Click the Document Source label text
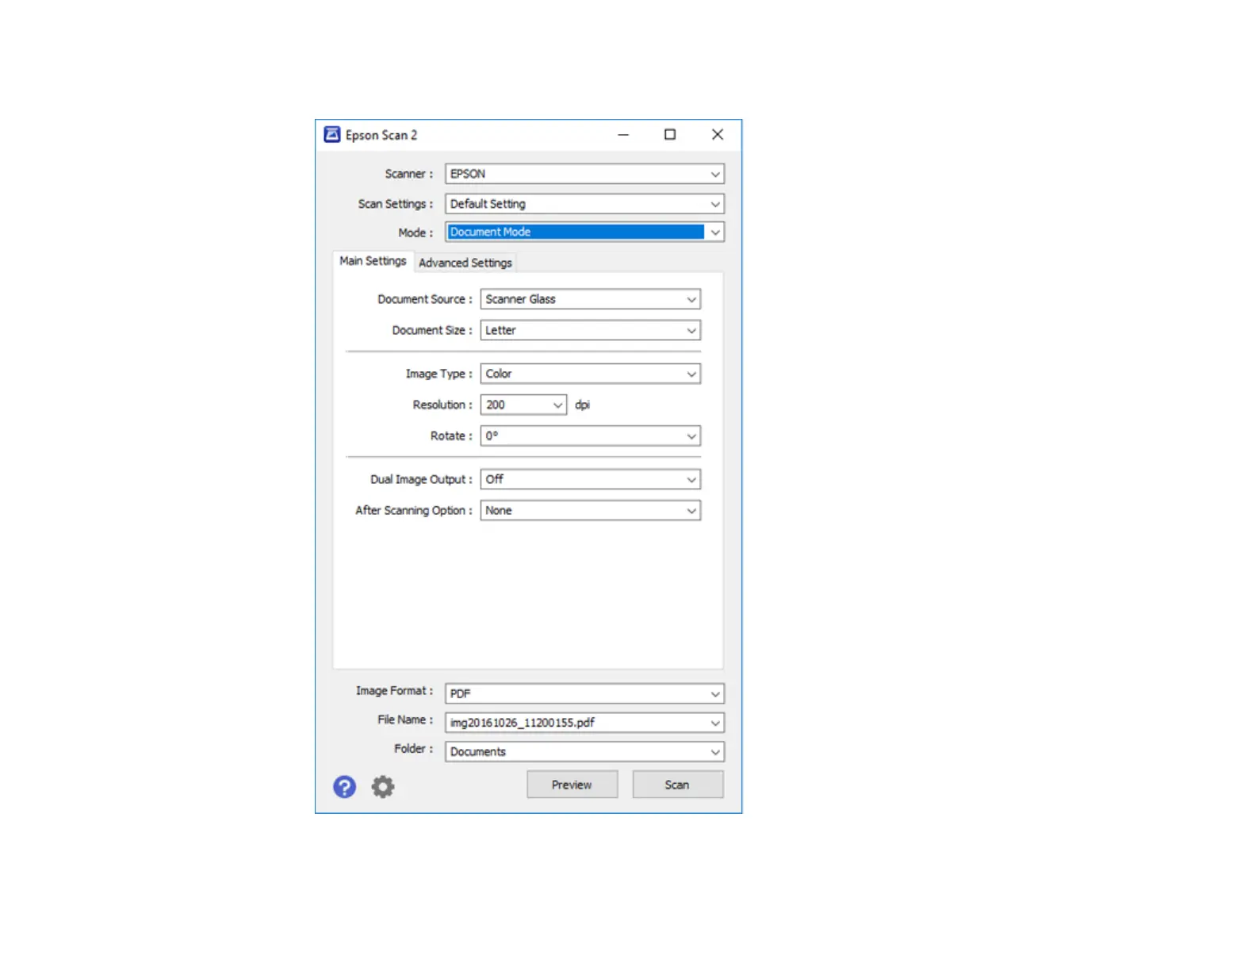This screenshot has width=1256, height=971. coord(424,299)
